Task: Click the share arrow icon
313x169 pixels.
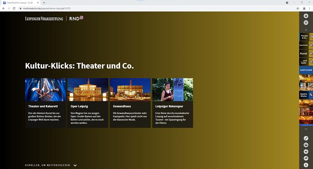Action: (x=306, y=159)
